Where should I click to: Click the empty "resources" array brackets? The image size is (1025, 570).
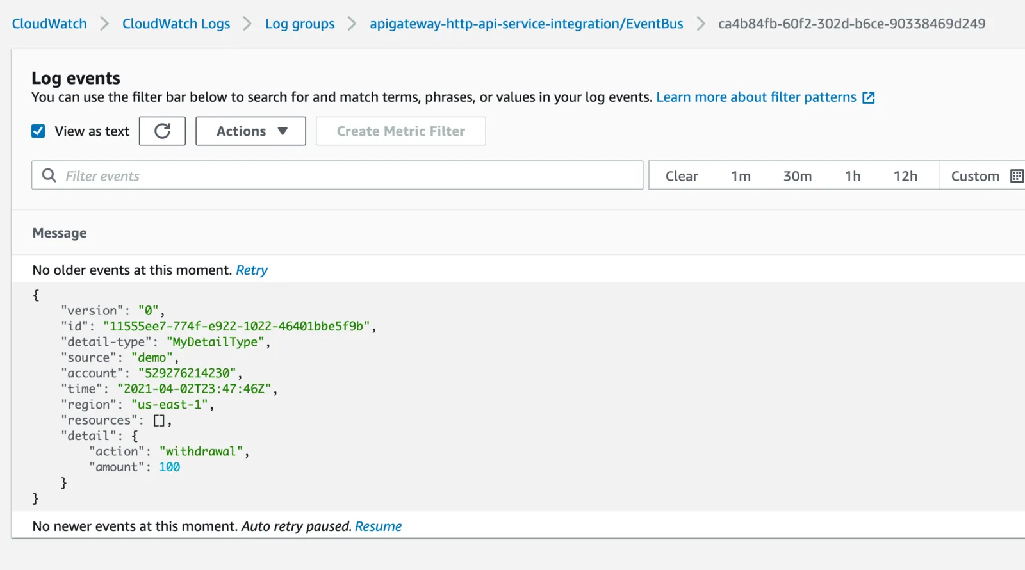159,421
